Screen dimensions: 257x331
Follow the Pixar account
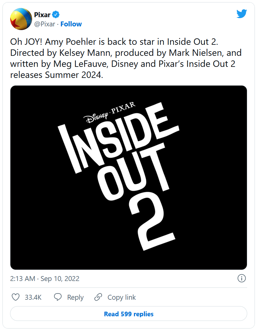tap(71, 24)
